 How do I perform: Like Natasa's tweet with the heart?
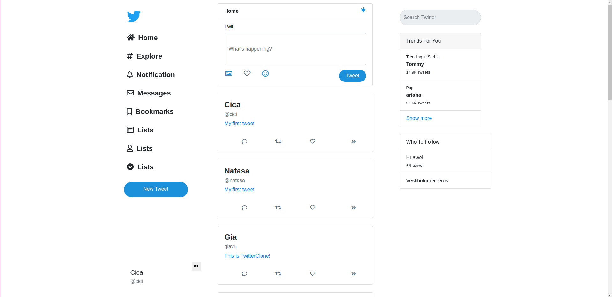coord(313,208)
